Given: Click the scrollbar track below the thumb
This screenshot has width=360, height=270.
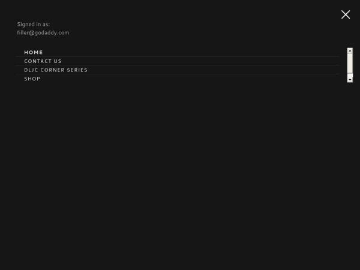Looking at the screenshot, I should point(350,75).
